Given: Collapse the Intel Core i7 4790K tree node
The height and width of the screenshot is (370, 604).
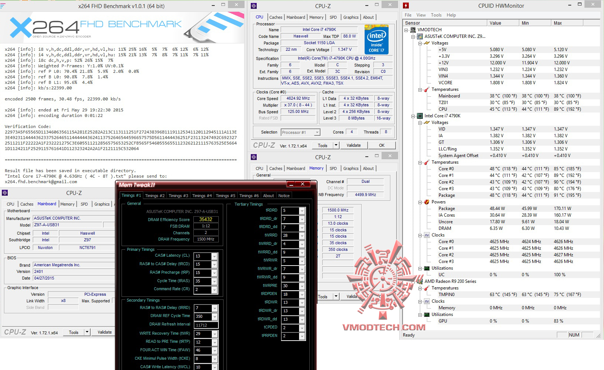Looking at the screenshot, I should point(413,116).
